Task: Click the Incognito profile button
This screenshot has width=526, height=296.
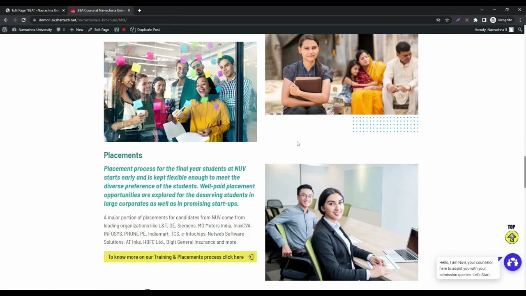Action: point(501,20)
